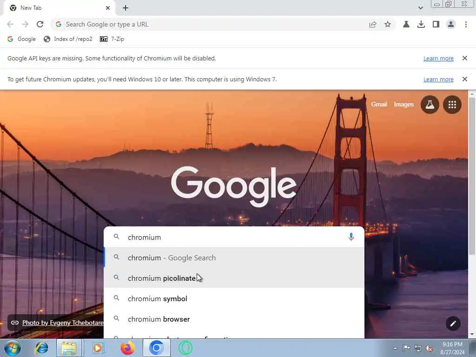The image size is (476, 357).
Task: Click Learn more about Windows 10 requirement
Action: click(438, 79)
